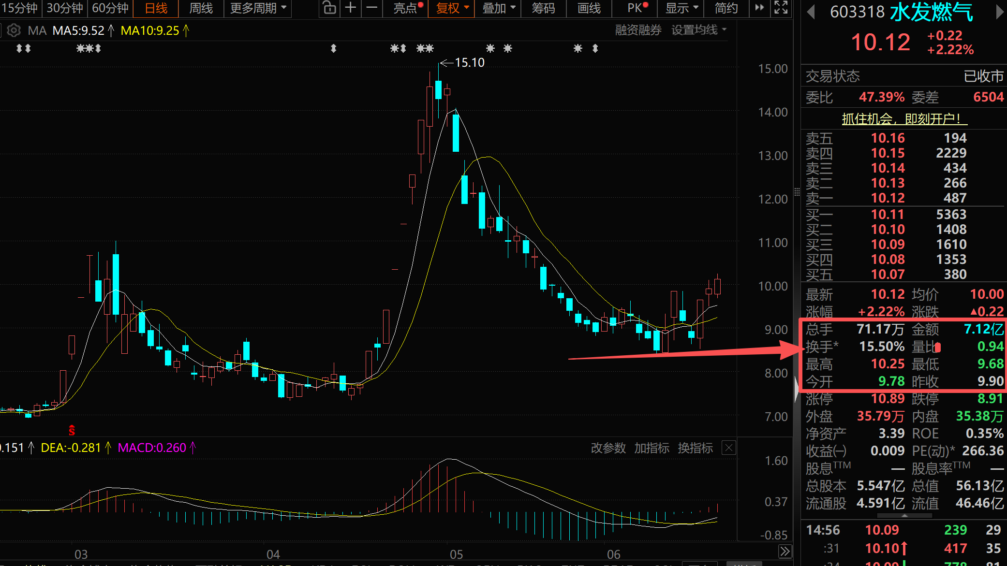Switch to 15分钟 period
Screen dimensions: 1007x566
(20, 8)
